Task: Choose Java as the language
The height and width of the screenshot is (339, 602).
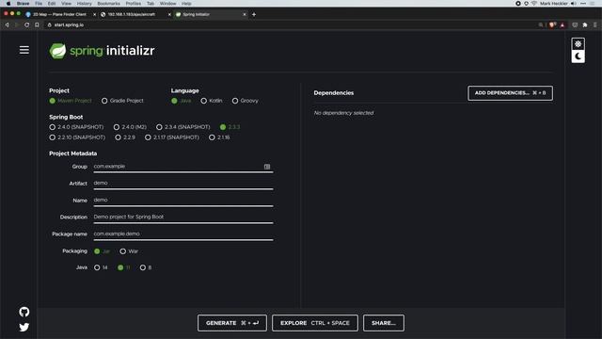Action: [x=174, y=101]
